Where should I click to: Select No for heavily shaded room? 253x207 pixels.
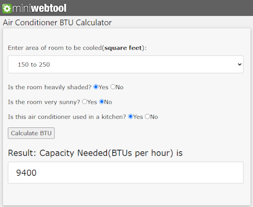click(x=113, y=87)
